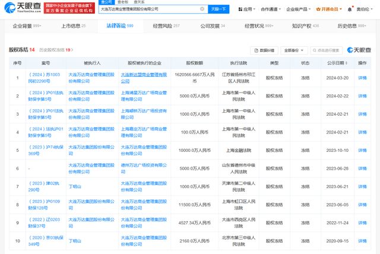Open the 全部身份 filter dropdown
This screenshot has height=254, width=380.
click(294, 50)
